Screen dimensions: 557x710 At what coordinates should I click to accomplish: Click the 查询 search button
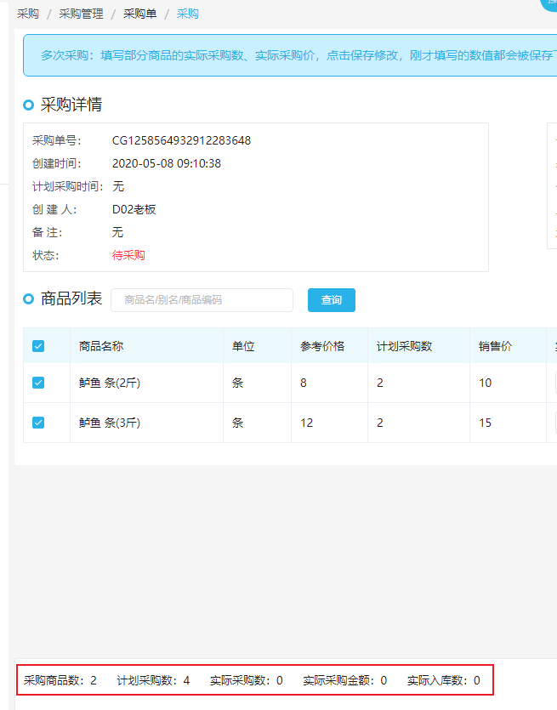coord(332,300)
